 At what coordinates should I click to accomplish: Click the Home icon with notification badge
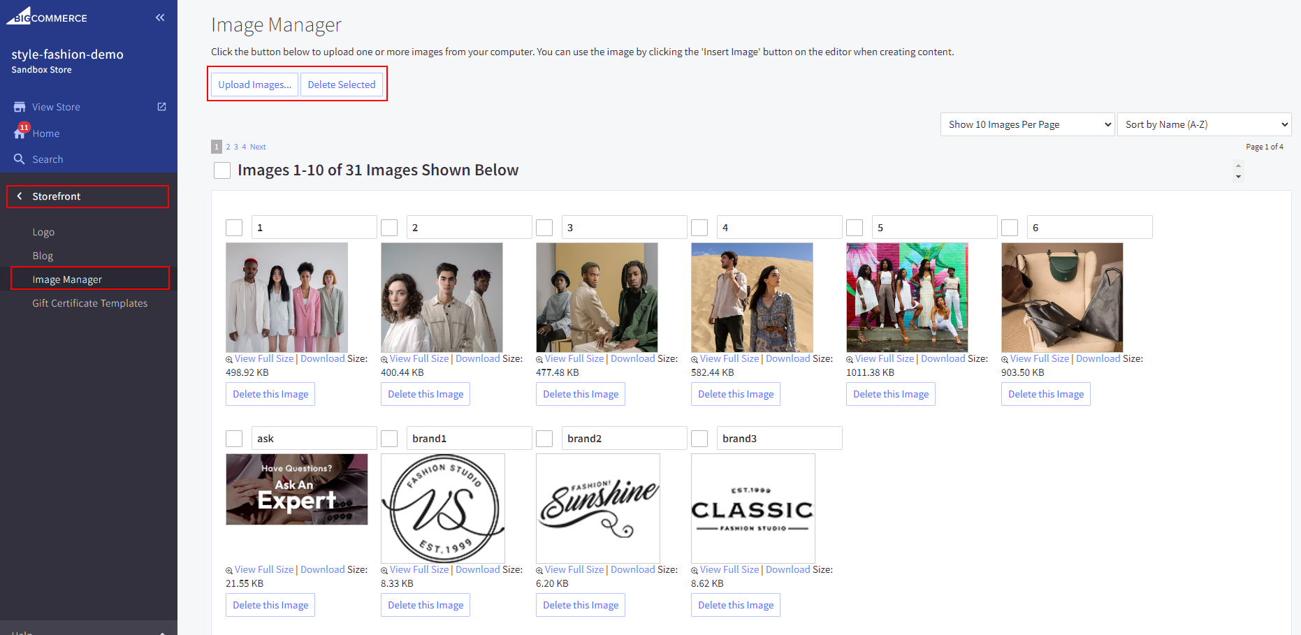20,133
